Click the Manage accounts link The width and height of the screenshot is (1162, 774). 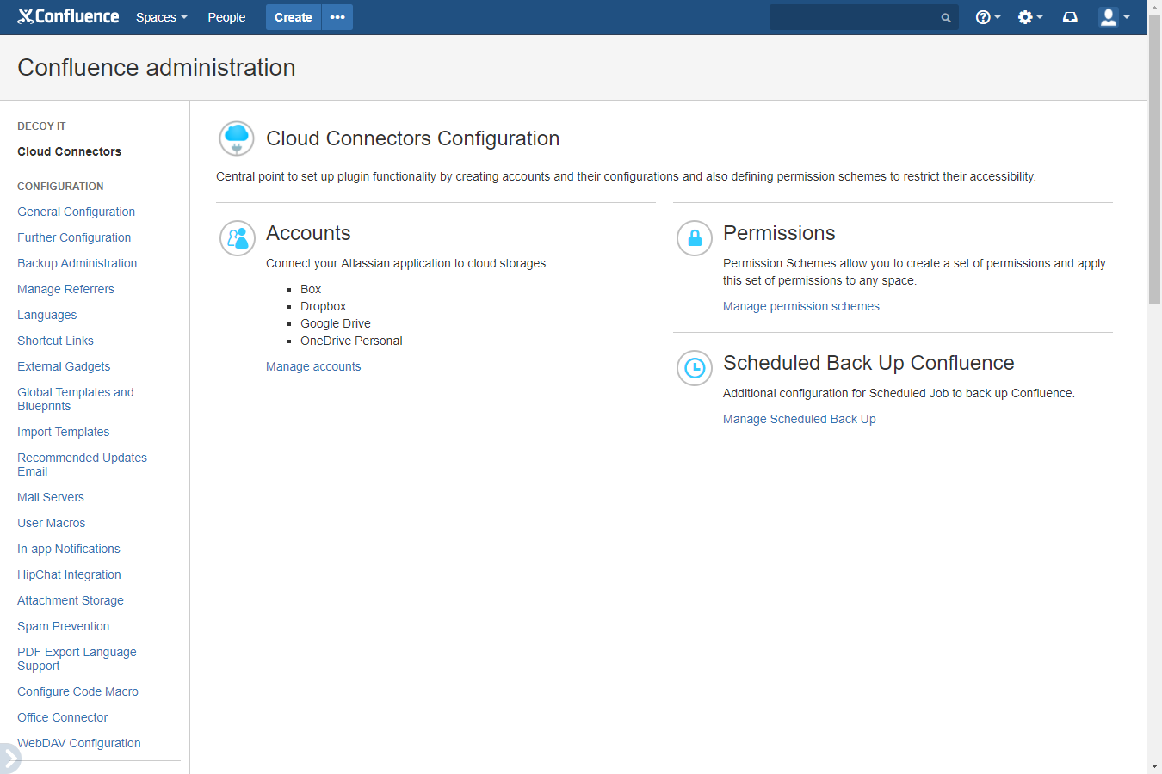[x=313, y=366]
